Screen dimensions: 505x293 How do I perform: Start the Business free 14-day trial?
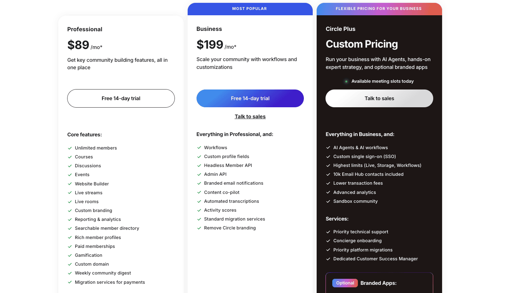[x=250, y=98]
